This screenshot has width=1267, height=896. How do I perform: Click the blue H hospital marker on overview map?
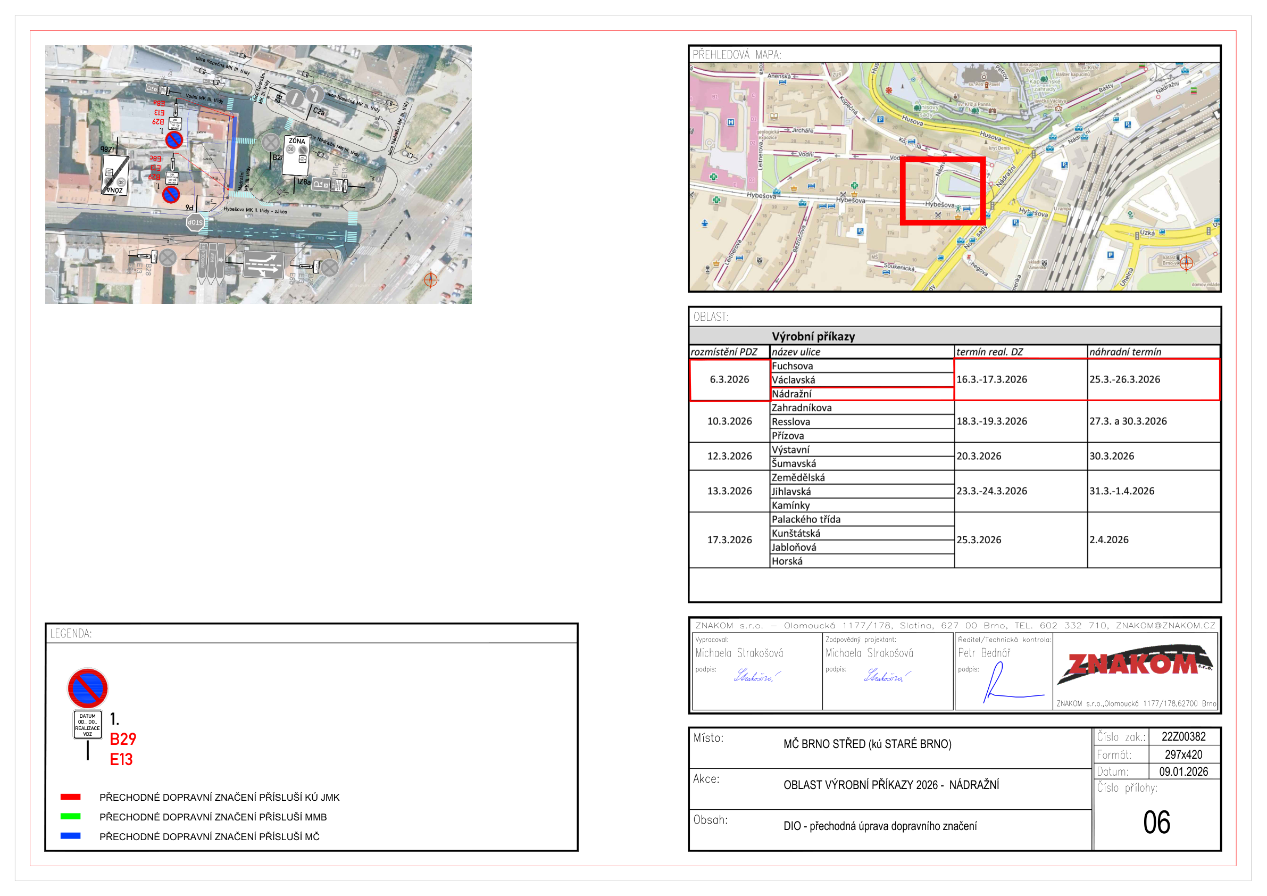731,122
